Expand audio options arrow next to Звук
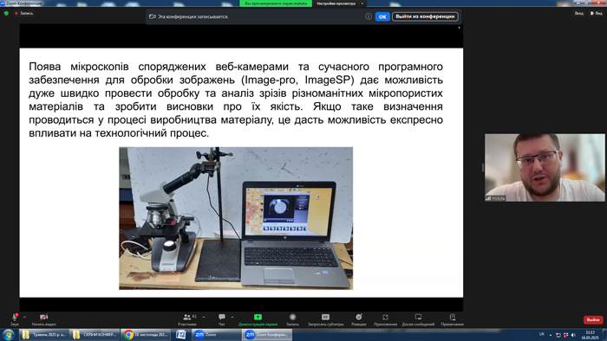 click(24, 317)
